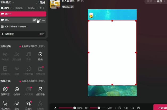Switch to 竖屏 portrait orientation
Screen dimensions: 167x110
[160, 1]
